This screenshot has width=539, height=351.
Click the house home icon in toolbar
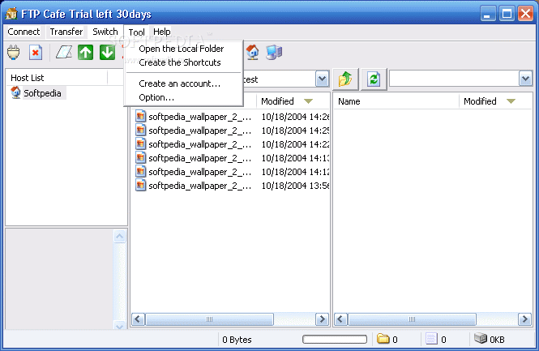click(x=253, y=53)
